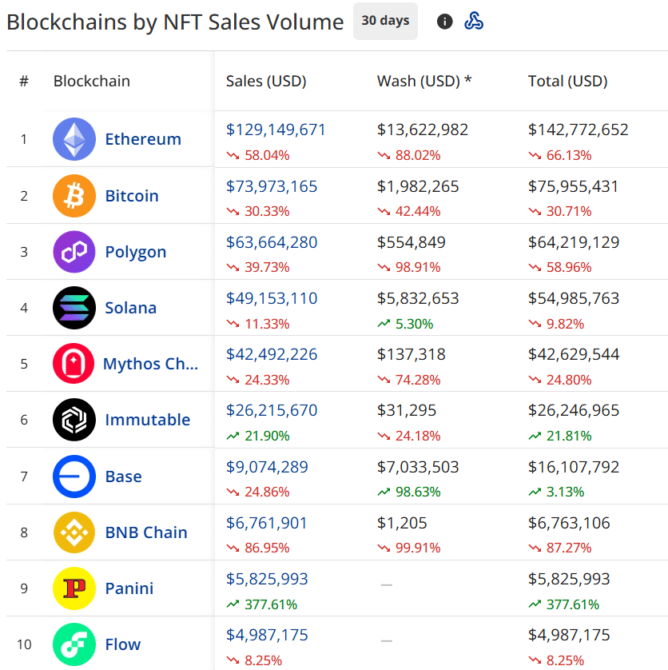This screenshot has height=670, width=668.
Task: Open the Bitcoin sales amount $73,973,165 link
Action: (272, 186)
